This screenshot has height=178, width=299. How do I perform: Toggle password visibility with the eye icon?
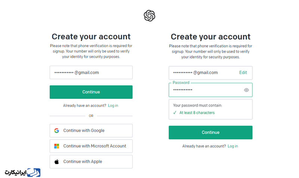[x=246, y=90]
